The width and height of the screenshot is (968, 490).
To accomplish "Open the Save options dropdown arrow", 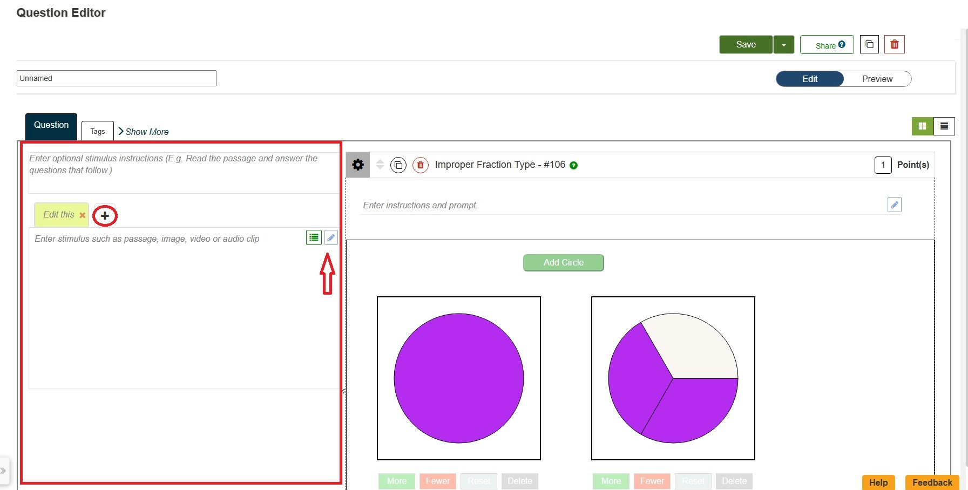I will pos(784,45).
